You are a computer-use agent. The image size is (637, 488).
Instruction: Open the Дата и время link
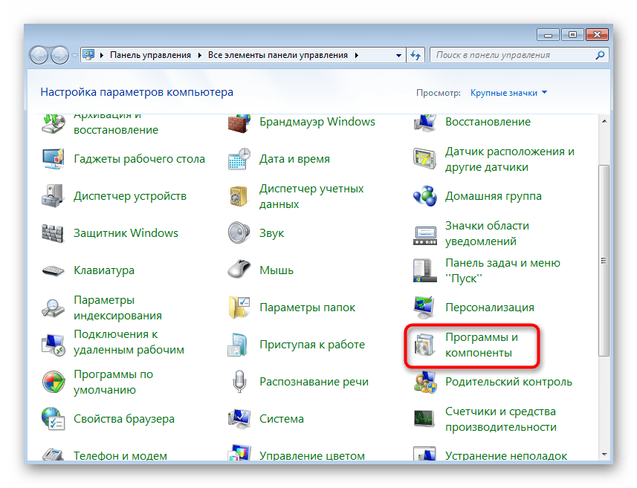[x=294, y=159]
